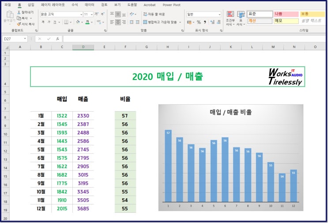
Task: Toggle Wrap Text (자동 줄 바꿈)
Action: click(x=154, y=14)
